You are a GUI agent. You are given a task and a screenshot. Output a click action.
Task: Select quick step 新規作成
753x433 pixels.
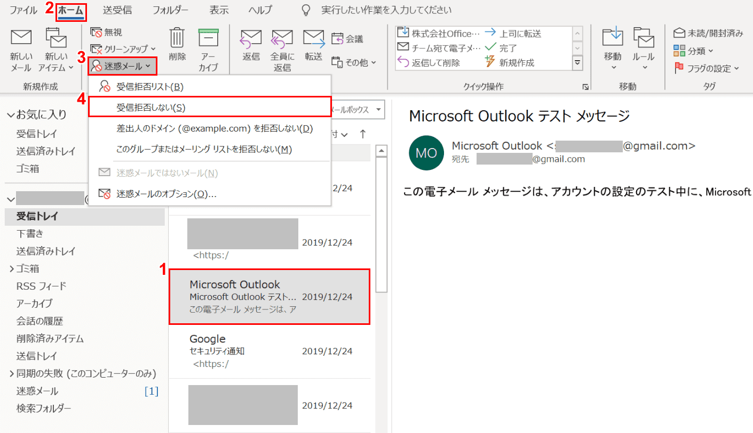(x=510, y=62)
